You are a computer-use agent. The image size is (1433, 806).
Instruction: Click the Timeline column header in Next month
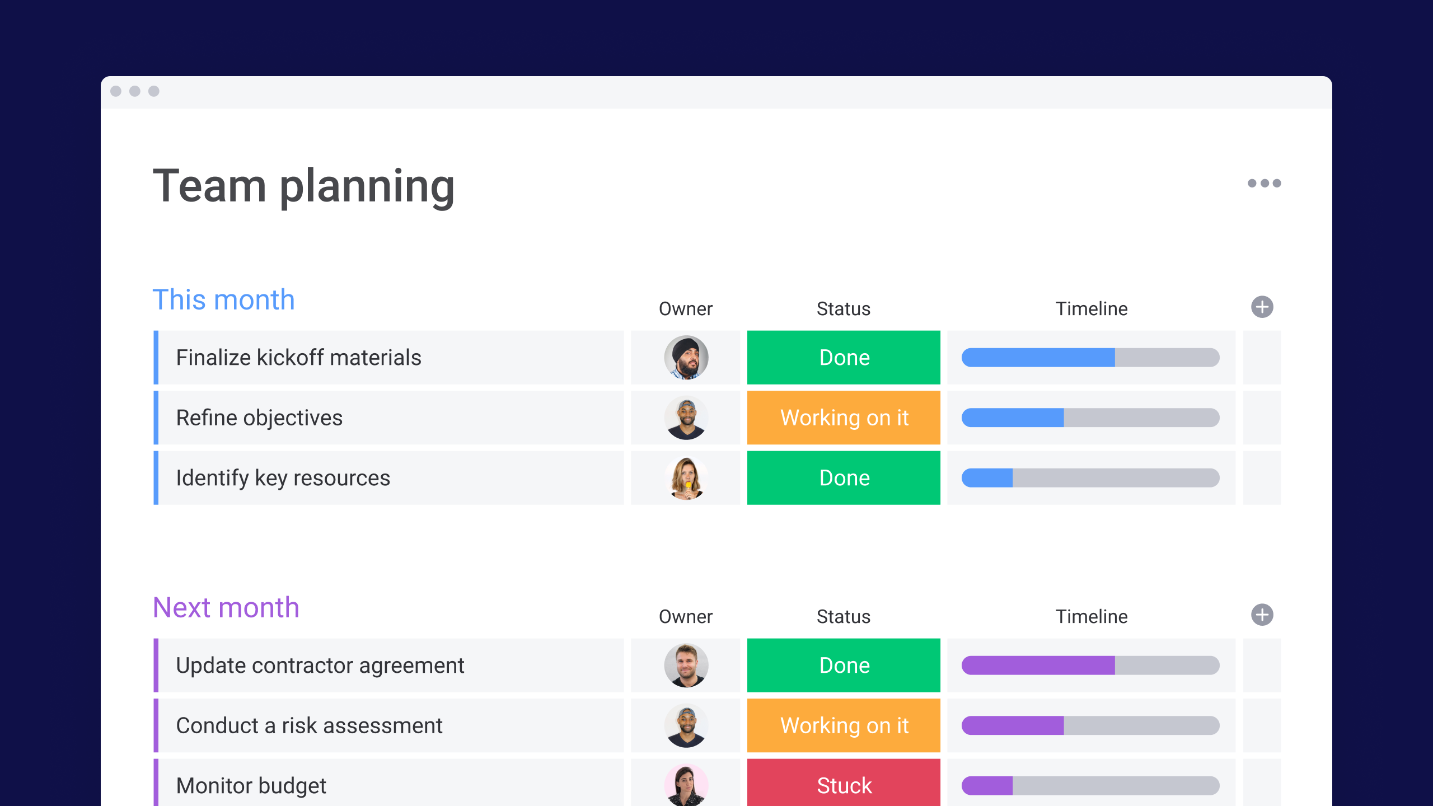pyautogui.click(x=1091, y=617)
